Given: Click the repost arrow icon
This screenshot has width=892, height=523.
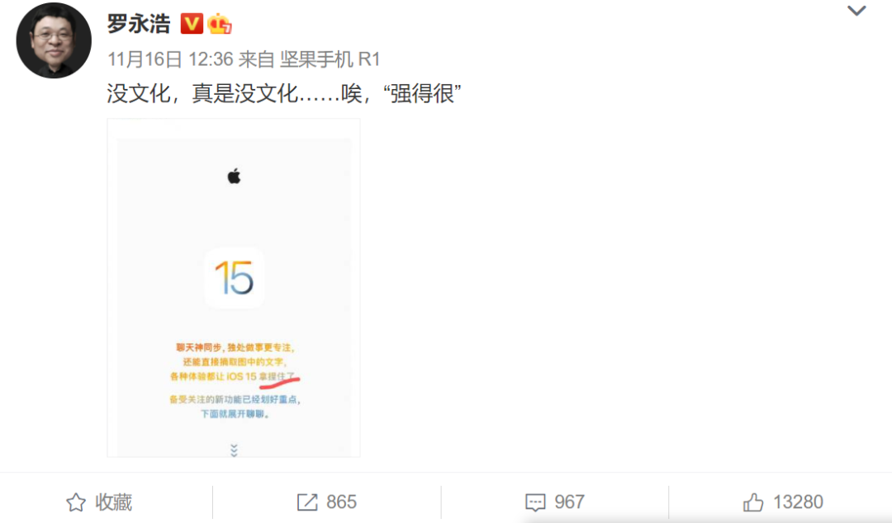Looking at the screenshot, I should (307, 502).
